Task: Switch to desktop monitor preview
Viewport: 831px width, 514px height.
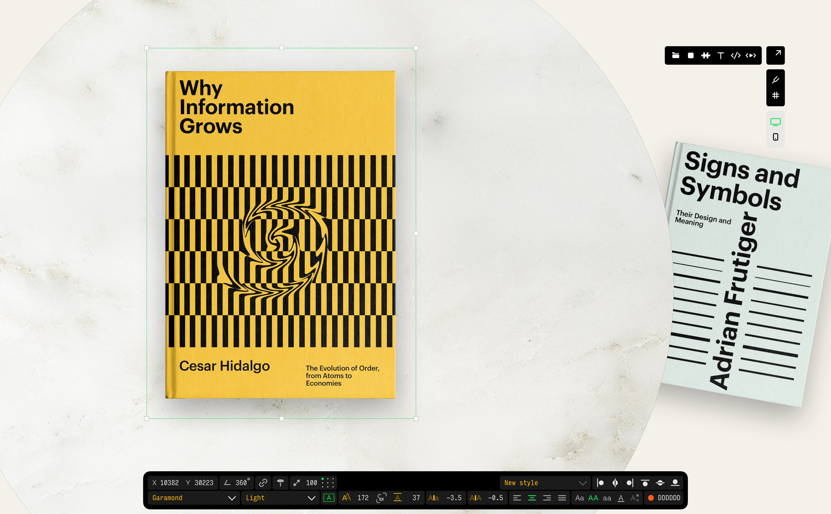Action: click(775, 122)
